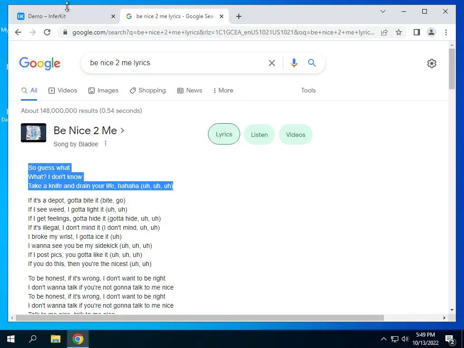Image resolution: width=464 pixels, height=348 pixels.
Task: Expand the More search categories menu
Action: [223, 90]
